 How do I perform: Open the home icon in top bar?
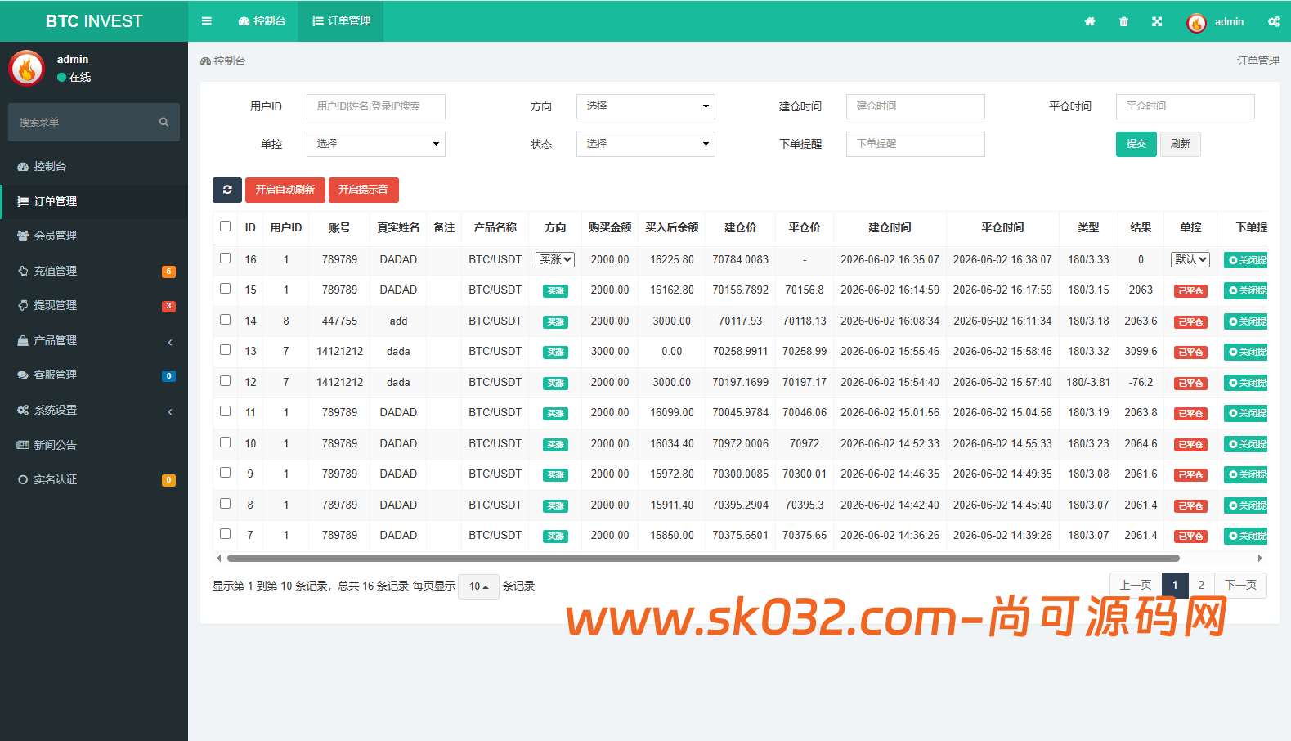click(1090, 21)
